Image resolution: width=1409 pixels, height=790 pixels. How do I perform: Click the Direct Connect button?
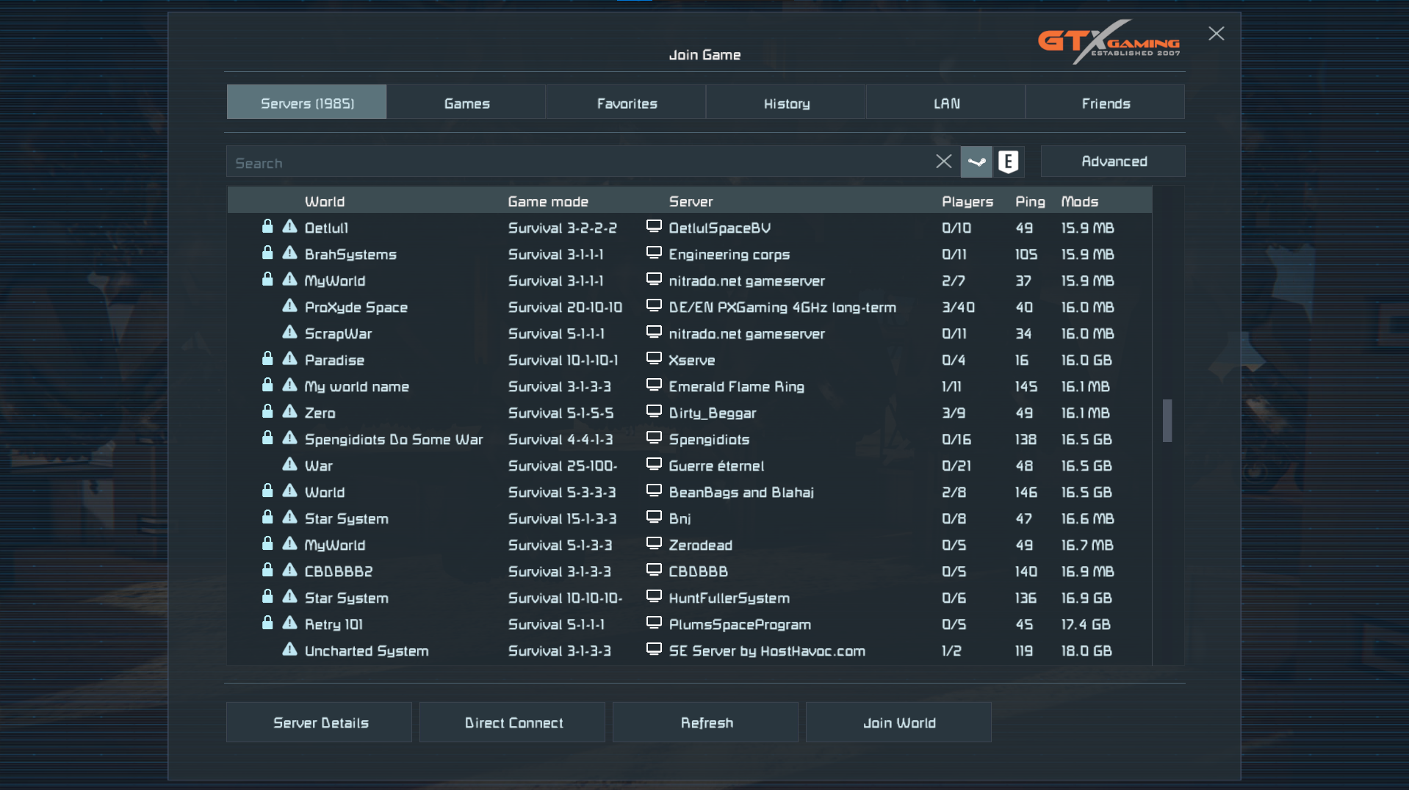tap(513, 722)
